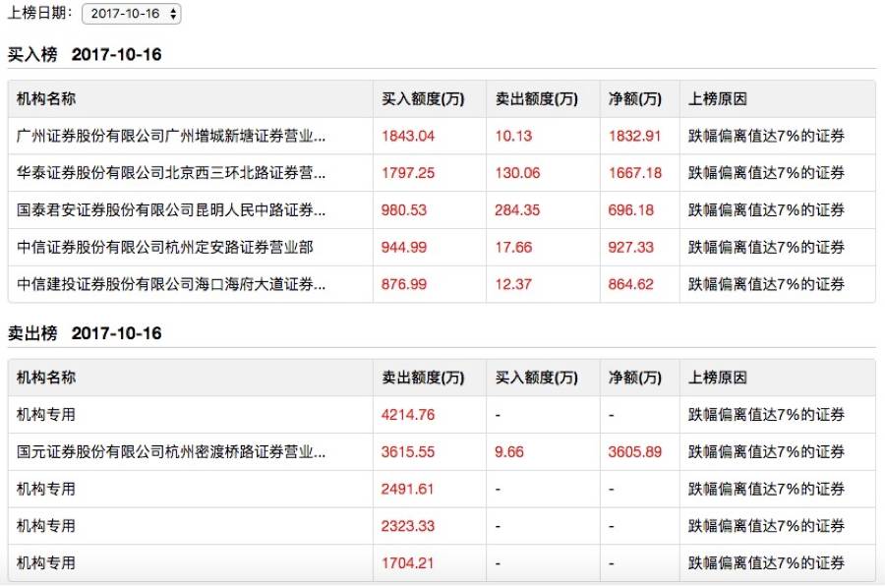Select the 2491.61 sell amount cell
The height and width of the screenshot is (586, 885).
tap(408, 490)
